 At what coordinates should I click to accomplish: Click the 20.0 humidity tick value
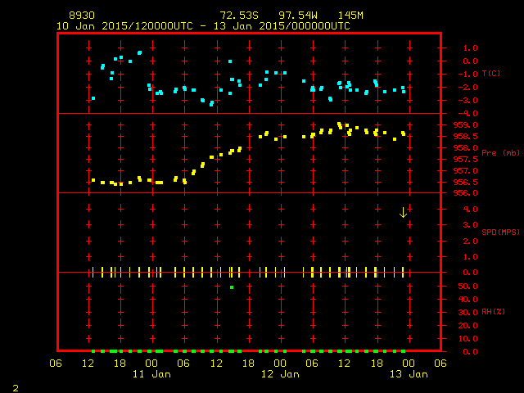(x=468, y=326)
